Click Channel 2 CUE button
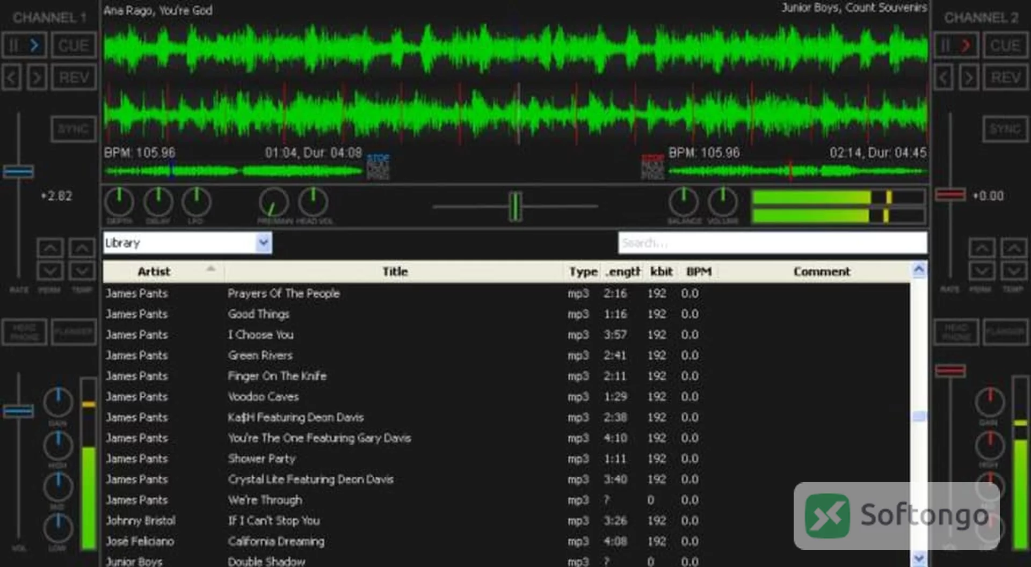Image resolution: width=1031 pixels, height=567 pixels. (1006, 45)
